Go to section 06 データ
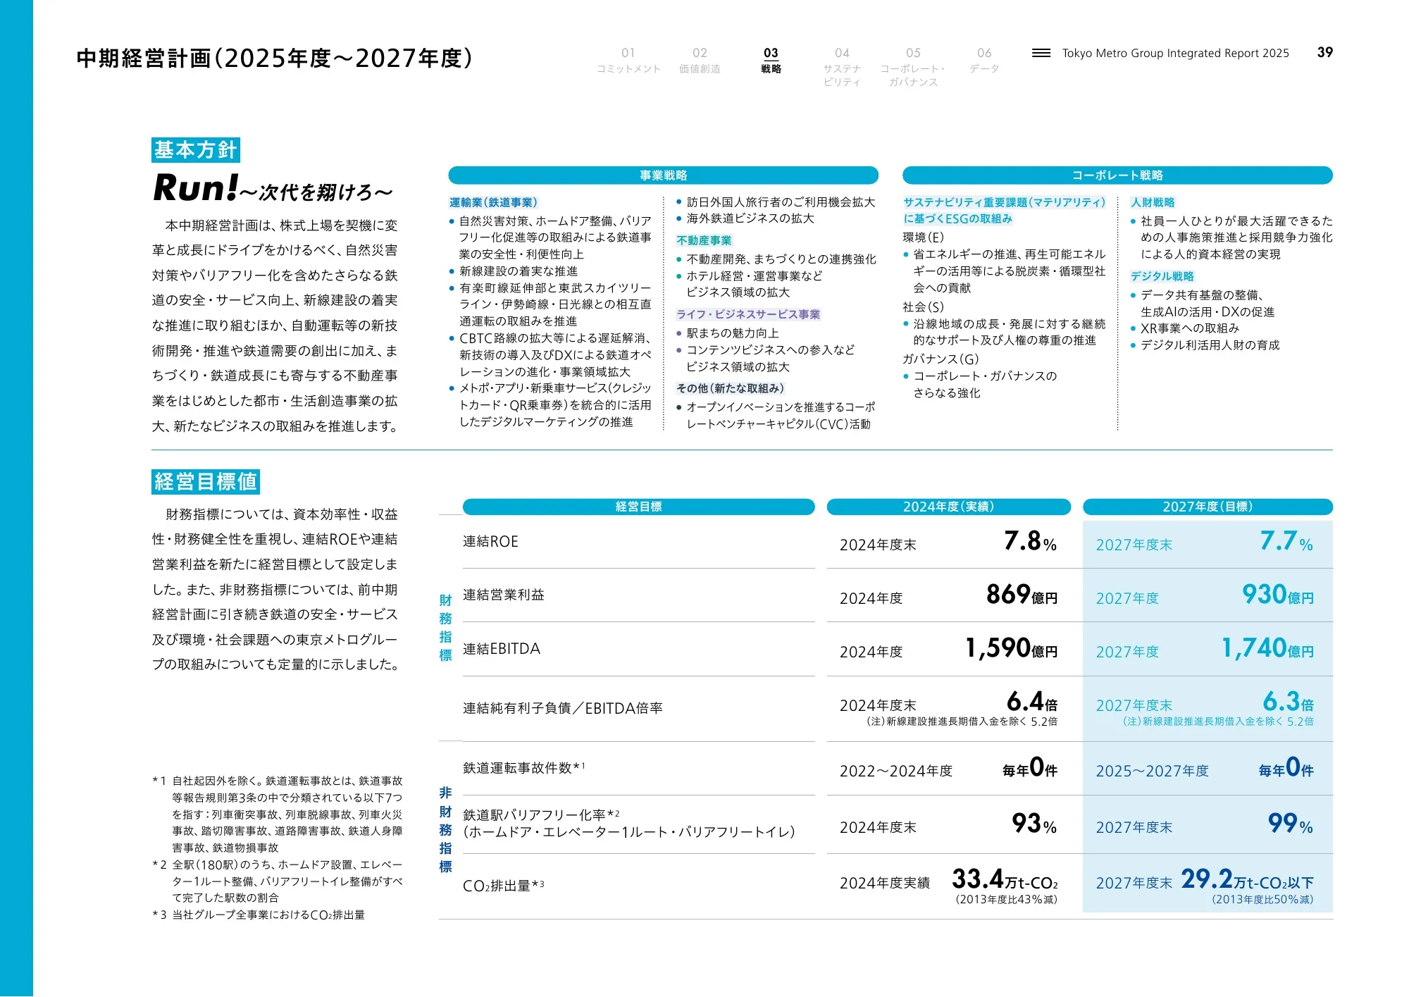Image resolution: width=1409 pixels, height=997 pixels. pyautogui.click(x=984, y=61)
